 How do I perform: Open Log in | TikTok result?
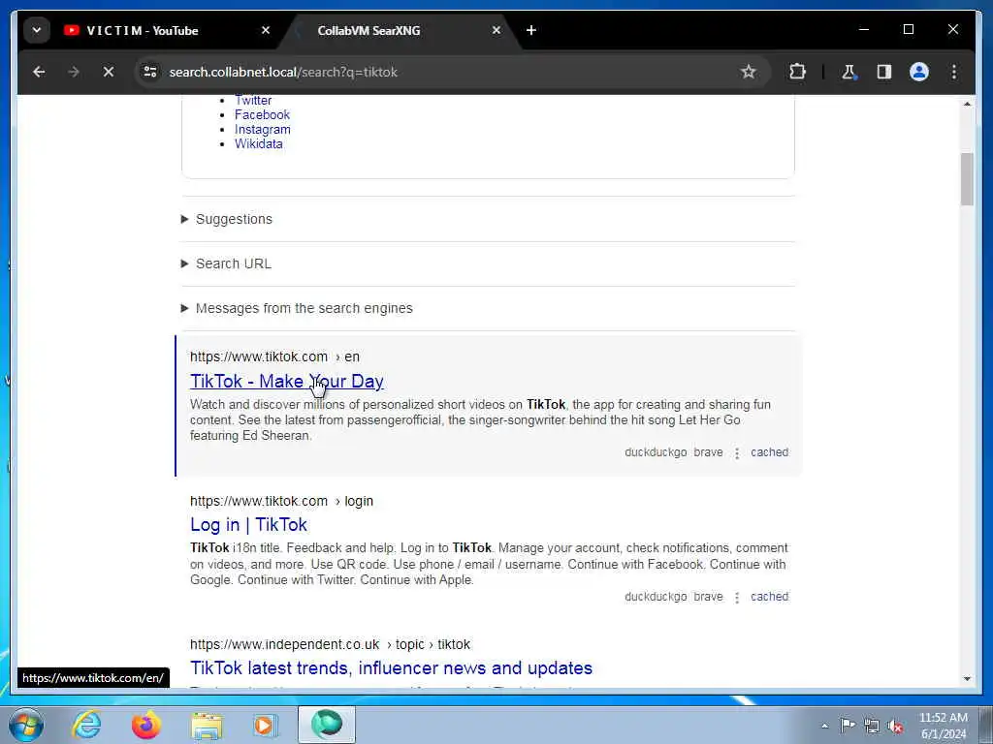pyautogui.click(x=248, y=524)
